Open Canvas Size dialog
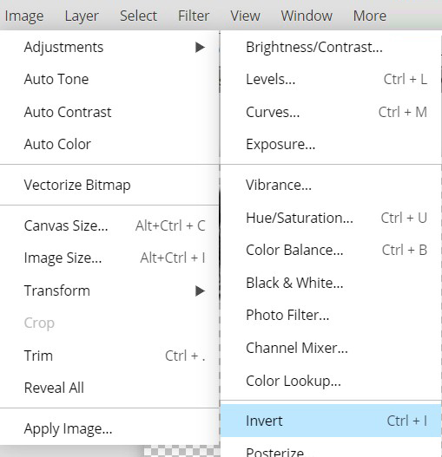 pos(109,225)
